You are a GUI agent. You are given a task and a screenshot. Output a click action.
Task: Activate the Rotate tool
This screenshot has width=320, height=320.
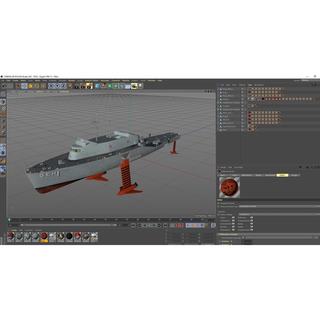pyautogui.click(x=37, y=86)
